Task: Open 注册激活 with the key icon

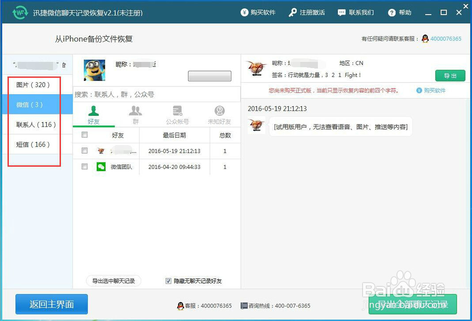Action: [x=306, y=12]
